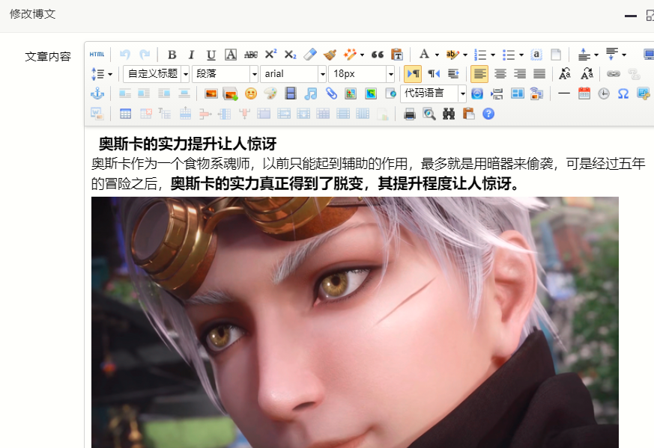This screenshot has width=654, height=448.
Task: Toggle strikethrough formatting
Action: pos(251,55)
